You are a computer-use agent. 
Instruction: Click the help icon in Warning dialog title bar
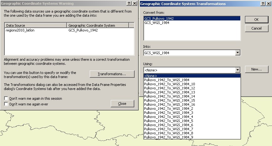(x=129, y=3)
